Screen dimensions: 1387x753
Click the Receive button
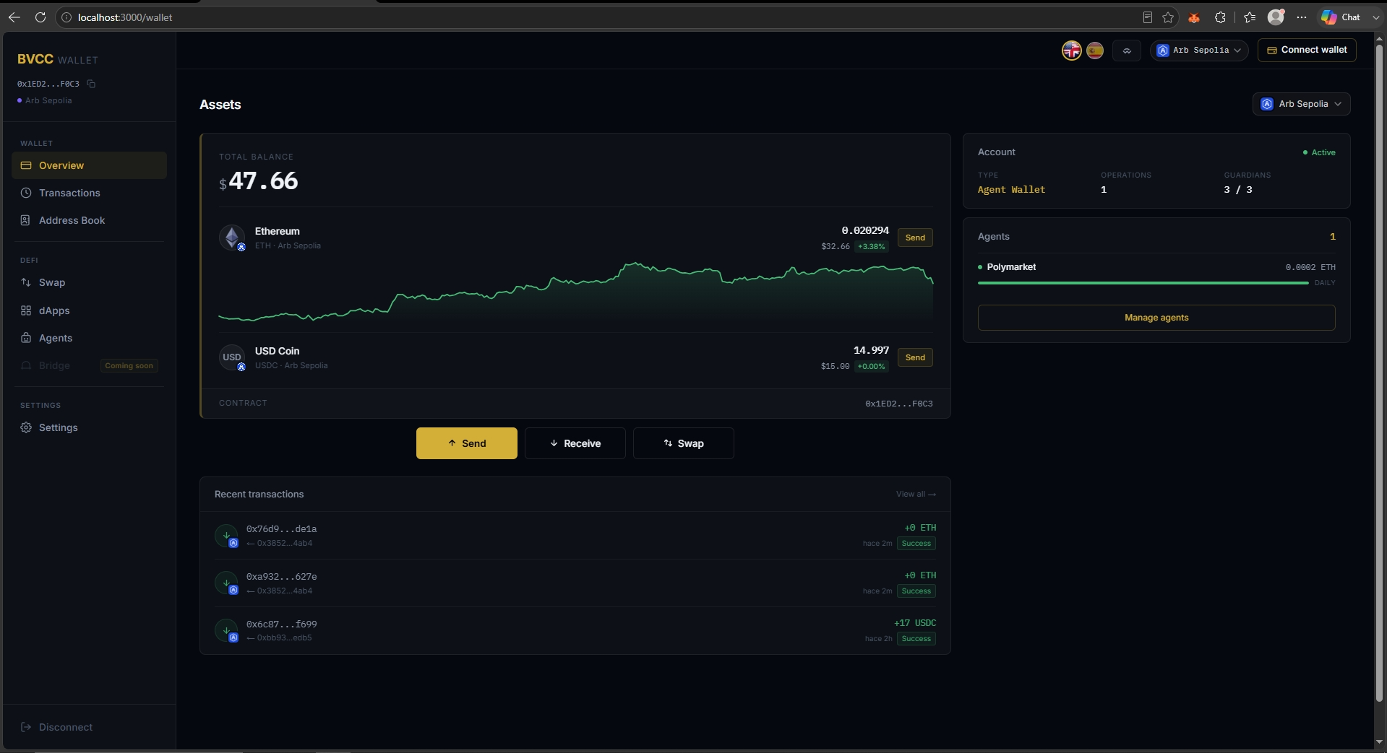pos(575,443)
